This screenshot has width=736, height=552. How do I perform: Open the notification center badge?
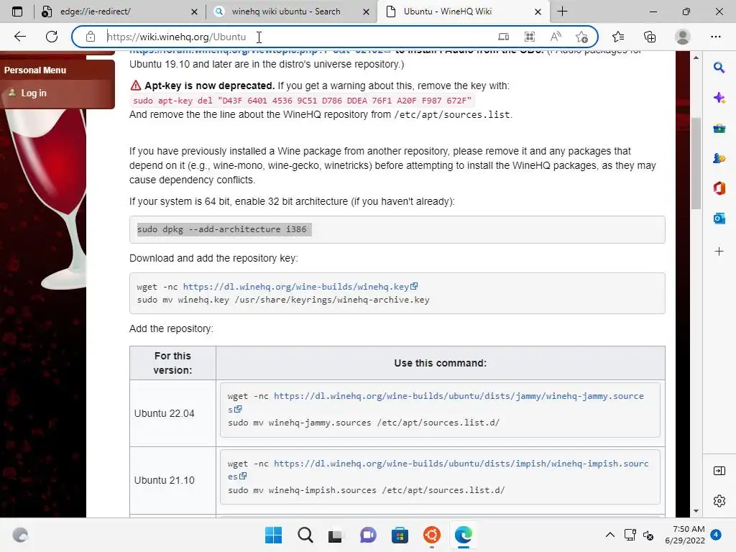pyautogui.click(x=716, y=535)
